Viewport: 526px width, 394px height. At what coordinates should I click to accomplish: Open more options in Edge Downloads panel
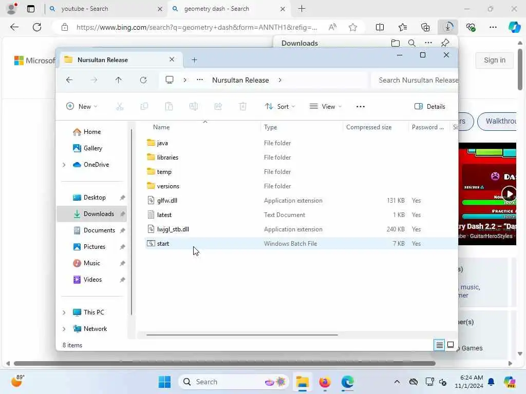(x=428, y=43)
